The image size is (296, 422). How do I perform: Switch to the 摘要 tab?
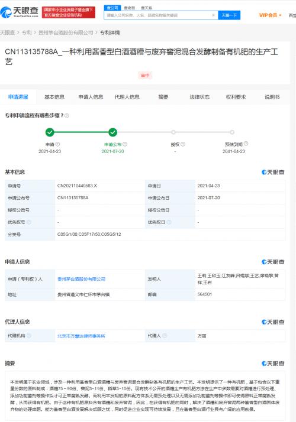point(163,97)
